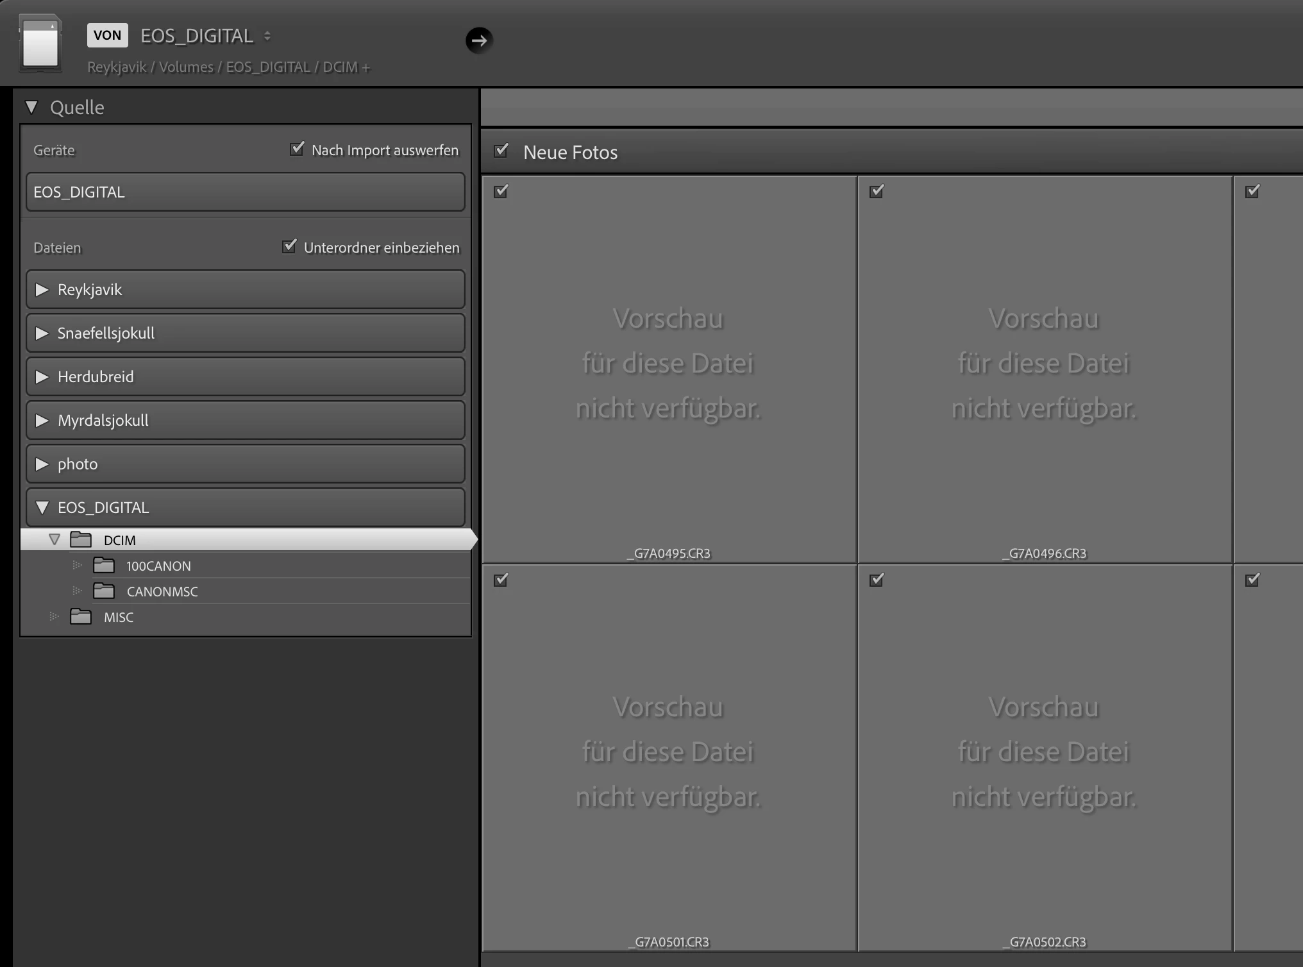Click the CANONMSC folder icon
The width and height of the screenshot is (1303, 967).
103,591
